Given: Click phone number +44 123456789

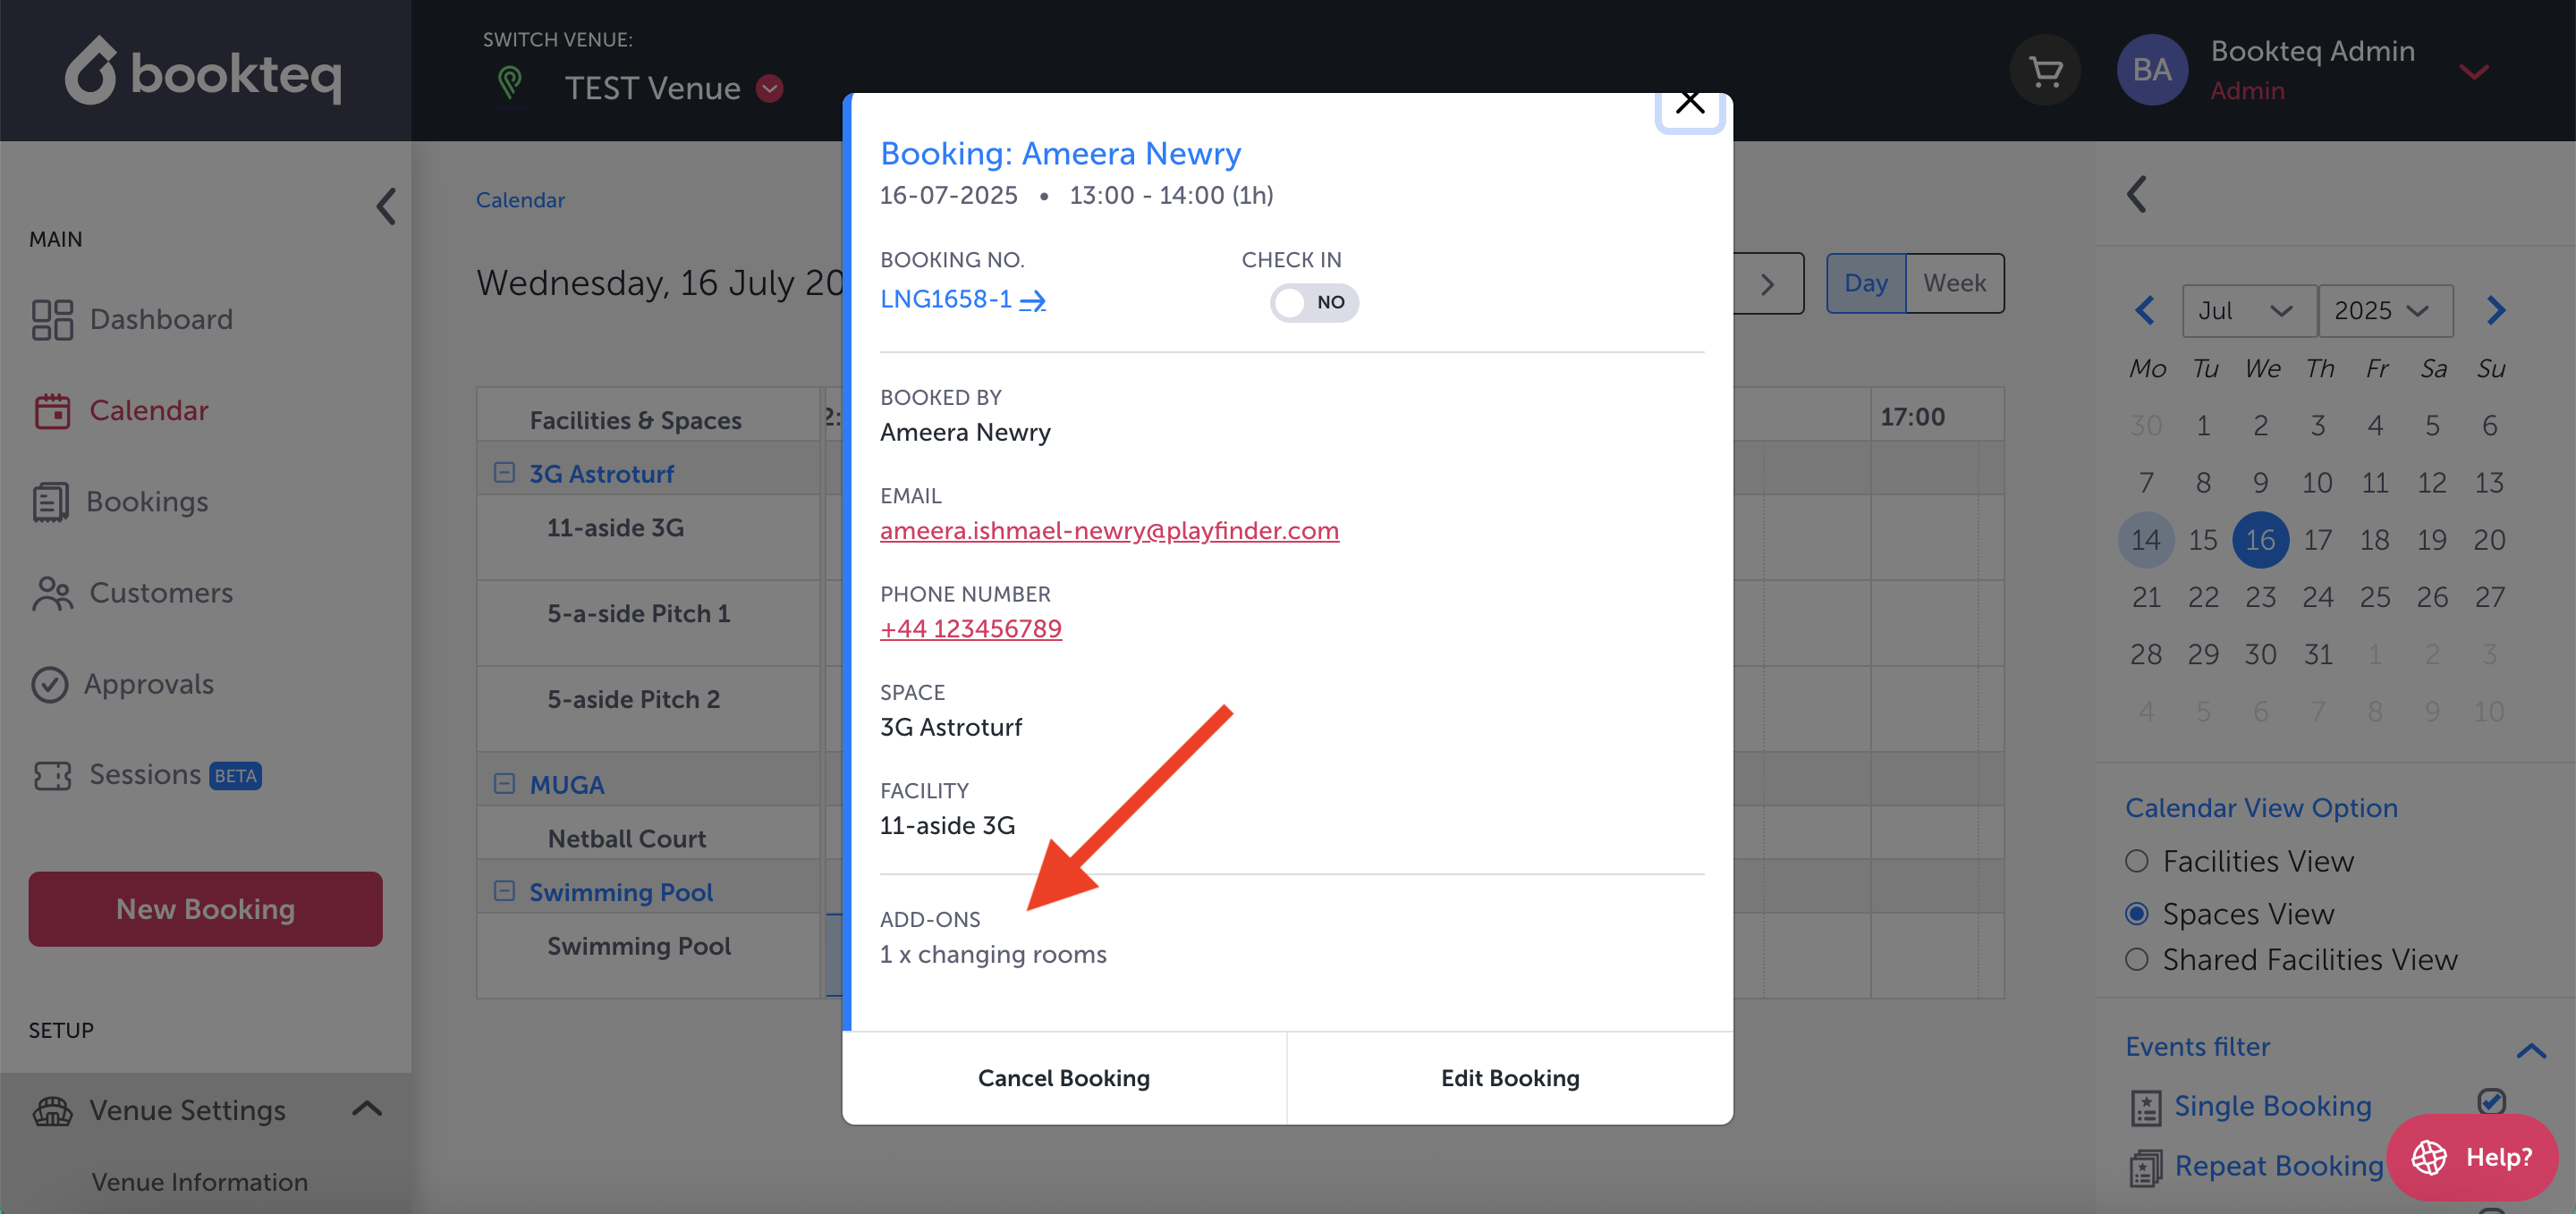Looking at the screenshot, I should point(971,628).
